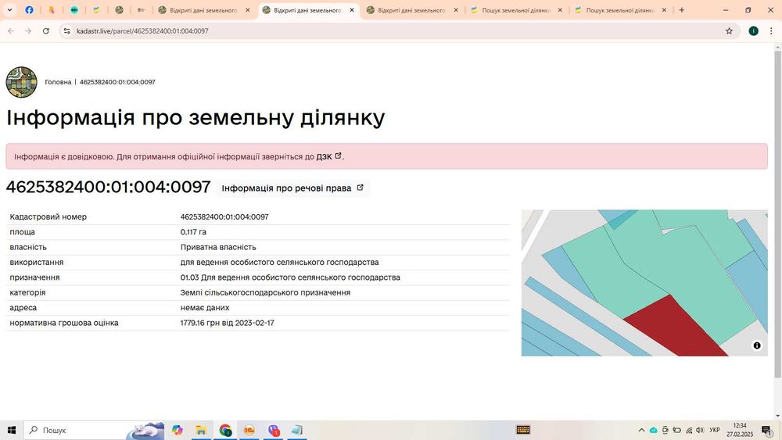Go to 'Головна' breadcrumb link

click(x=58, y=82)
